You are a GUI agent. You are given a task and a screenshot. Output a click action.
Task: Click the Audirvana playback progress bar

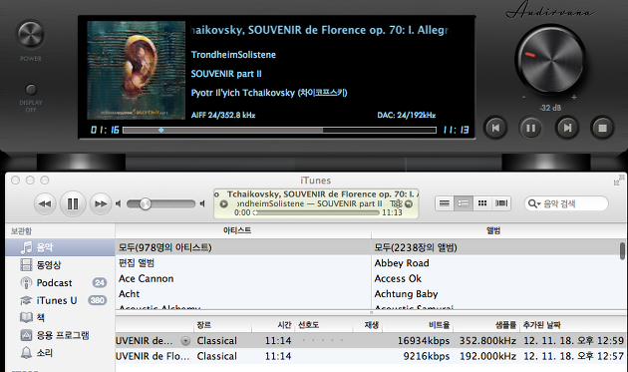(x=279, y=130)
